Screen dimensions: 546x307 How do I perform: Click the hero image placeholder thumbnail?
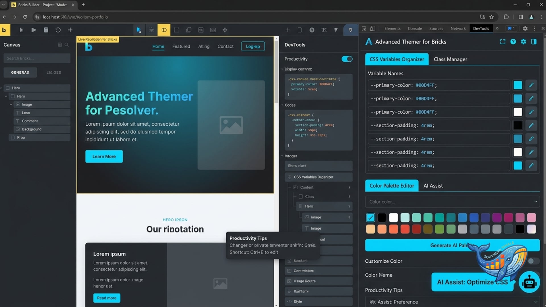[x=231, y=125]
